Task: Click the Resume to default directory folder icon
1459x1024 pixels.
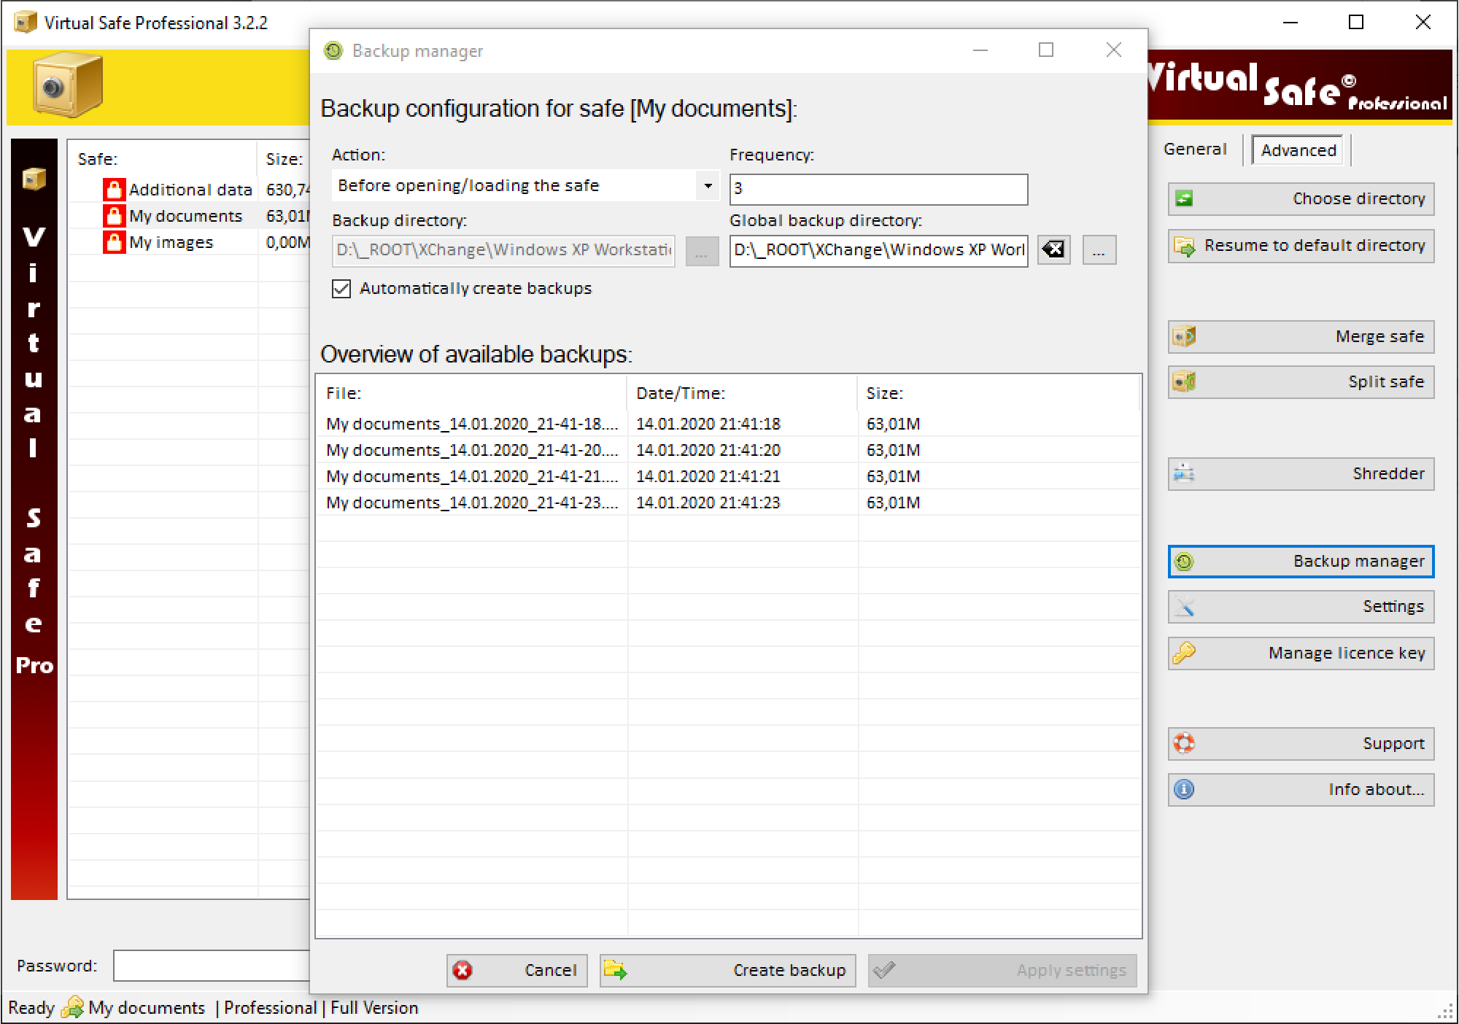Action: click(1184, 246)
